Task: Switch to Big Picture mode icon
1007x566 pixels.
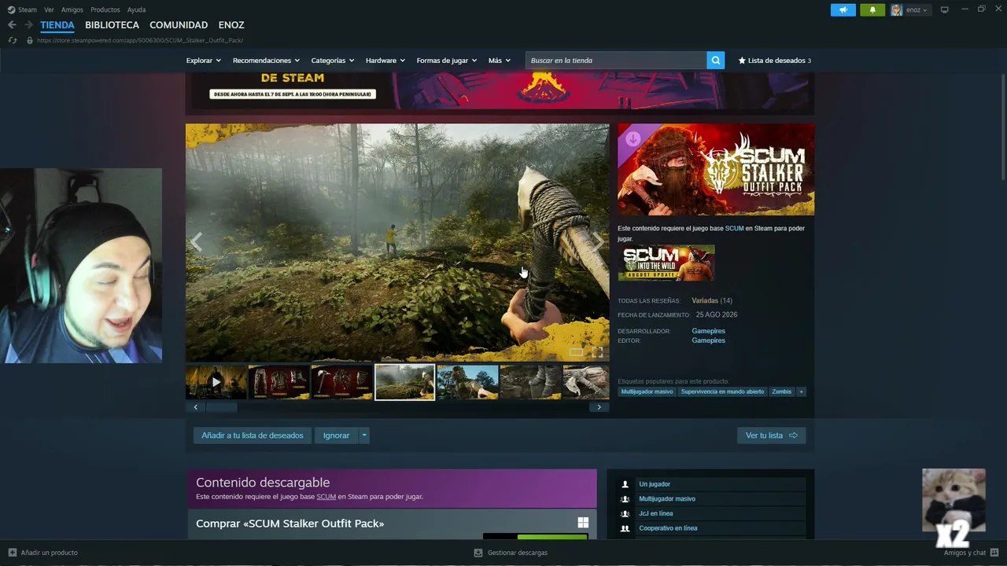Action: [945, 9]
